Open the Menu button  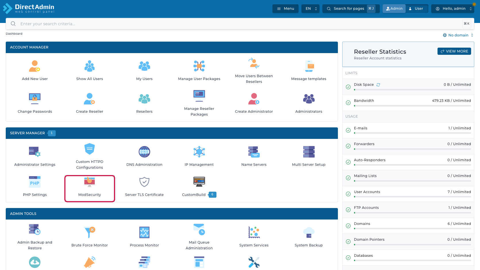tap(285, 9)
